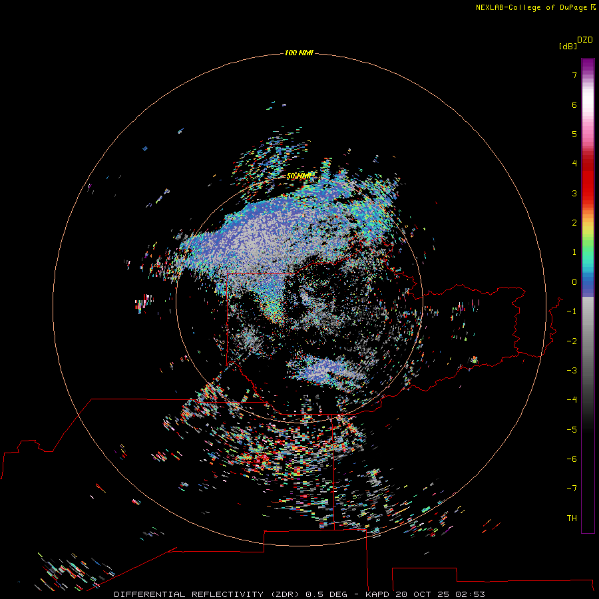Click the 02:53 time stamp

[471, 594]
